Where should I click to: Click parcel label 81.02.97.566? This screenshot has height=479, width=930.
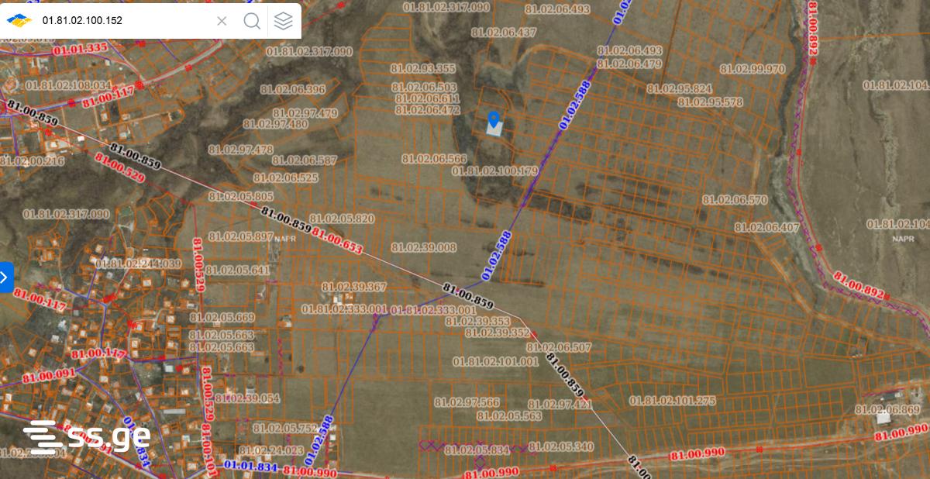(x=467, y=402)
